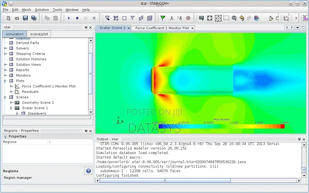Click the camera screenshot icon
Viewport: 309px width, 193px height.
pyautogui.click(x=234, y=18)
